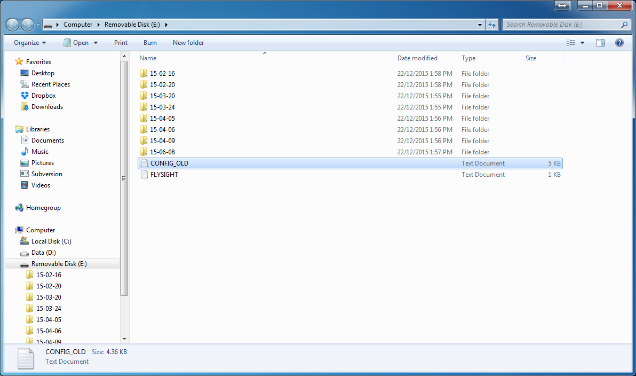This screenshot has width=636, height=376.
Task: Click the Burn toolbar button
Action: click(150, 43)
